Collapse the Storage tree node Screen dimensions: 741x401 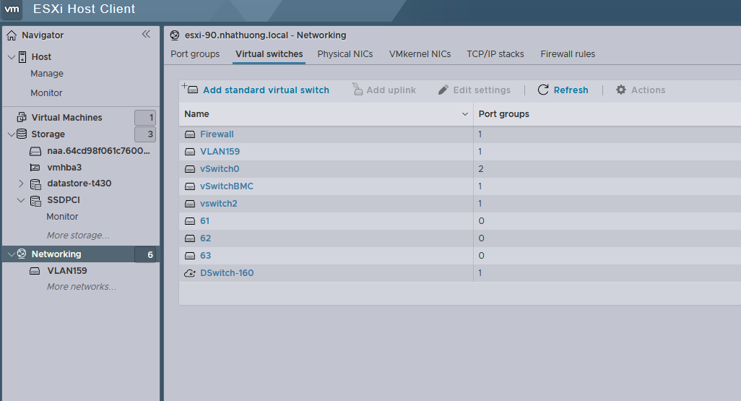pyautogui.click(x=11, y=134)
